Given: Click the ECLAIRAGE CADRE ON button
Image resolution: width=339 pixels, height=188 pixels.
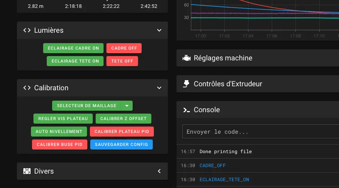Looking at the screenshot, I should coord(73,48).
